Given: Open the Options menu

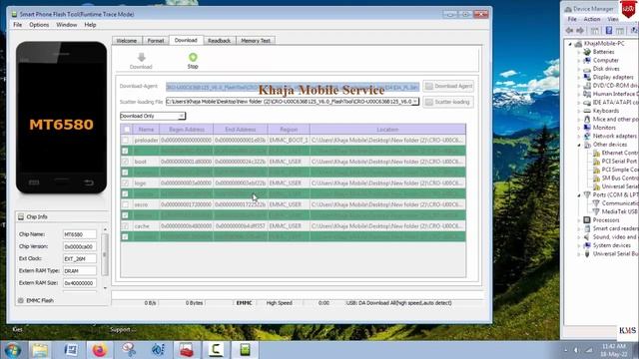Looking at the screenshot, I should (39, 25).
